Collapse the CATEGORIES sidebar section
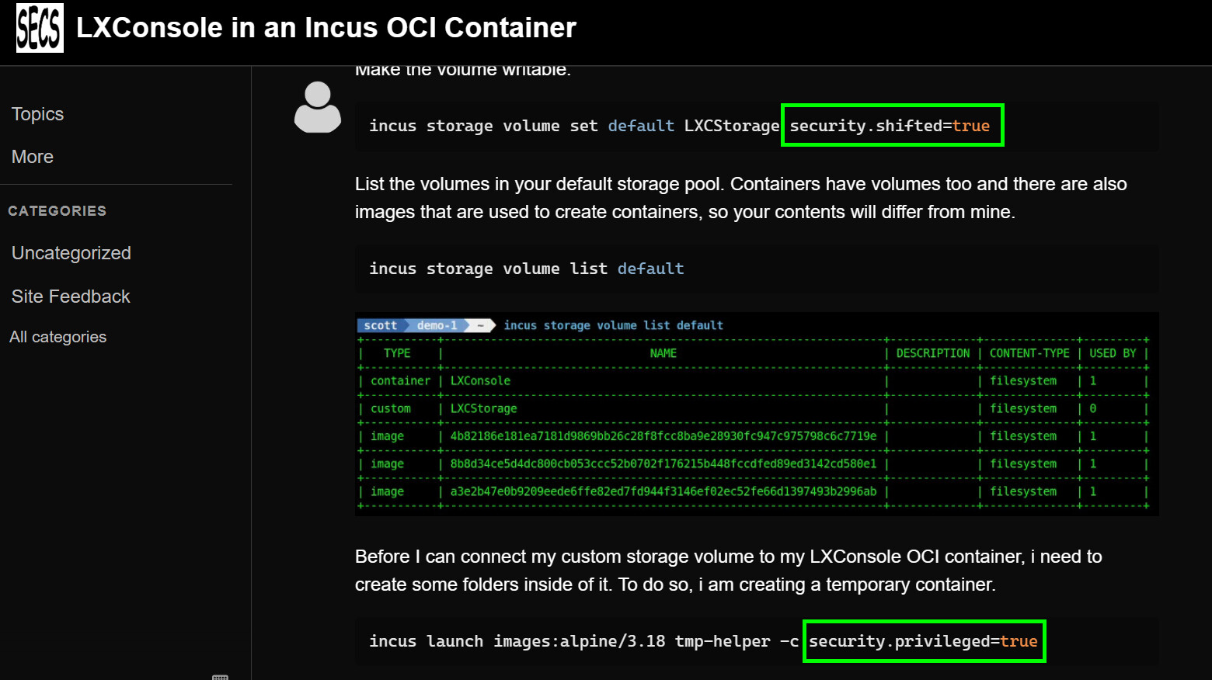Image resolution: width=1212 pixels, height=680 pixels. 57,211
